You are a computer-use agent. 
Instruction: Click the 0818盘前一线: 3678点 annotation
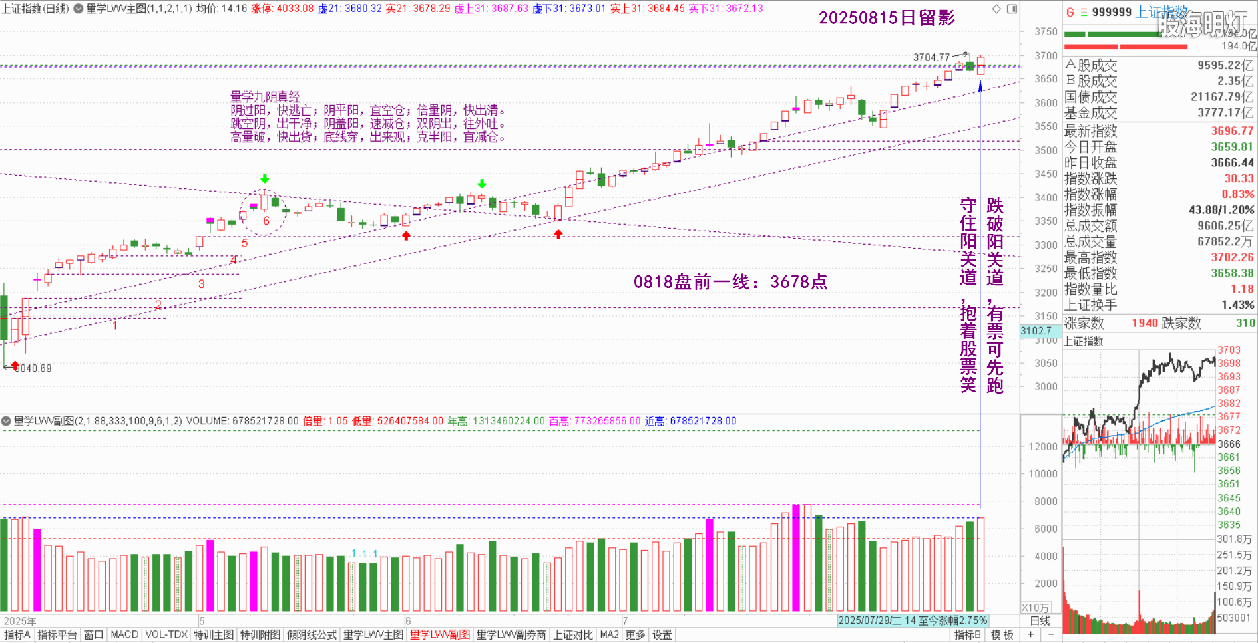(730, 282)
